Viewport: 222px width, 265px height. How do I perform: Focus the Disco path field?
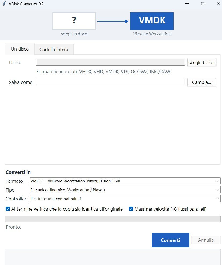110,62
